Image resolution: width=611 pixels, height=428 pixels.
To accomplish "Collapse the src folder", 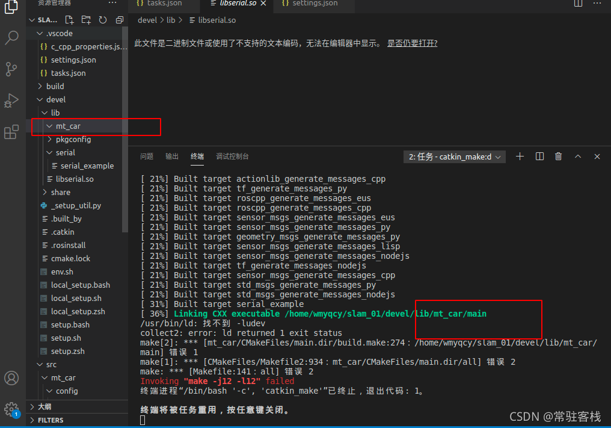I will [x=77, y=364].
